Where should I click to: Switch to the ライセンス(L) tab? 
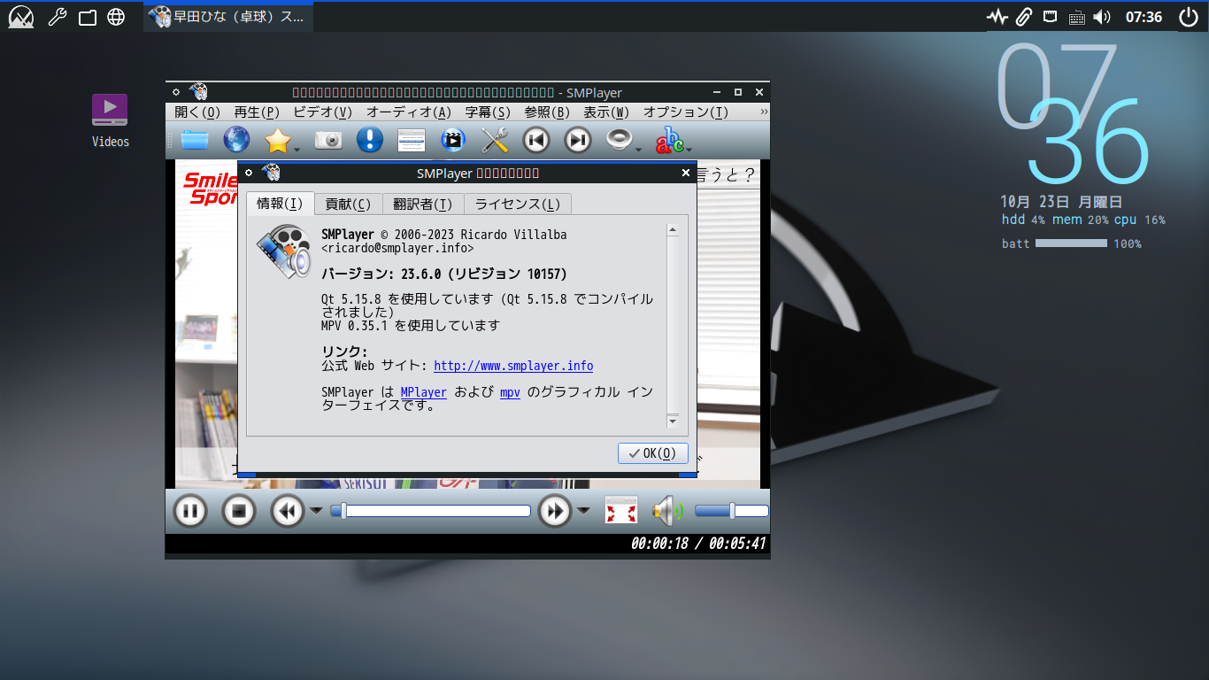click(518, 205)
